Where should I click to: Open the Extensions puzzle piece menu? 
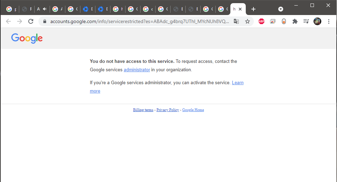[295, 21]
